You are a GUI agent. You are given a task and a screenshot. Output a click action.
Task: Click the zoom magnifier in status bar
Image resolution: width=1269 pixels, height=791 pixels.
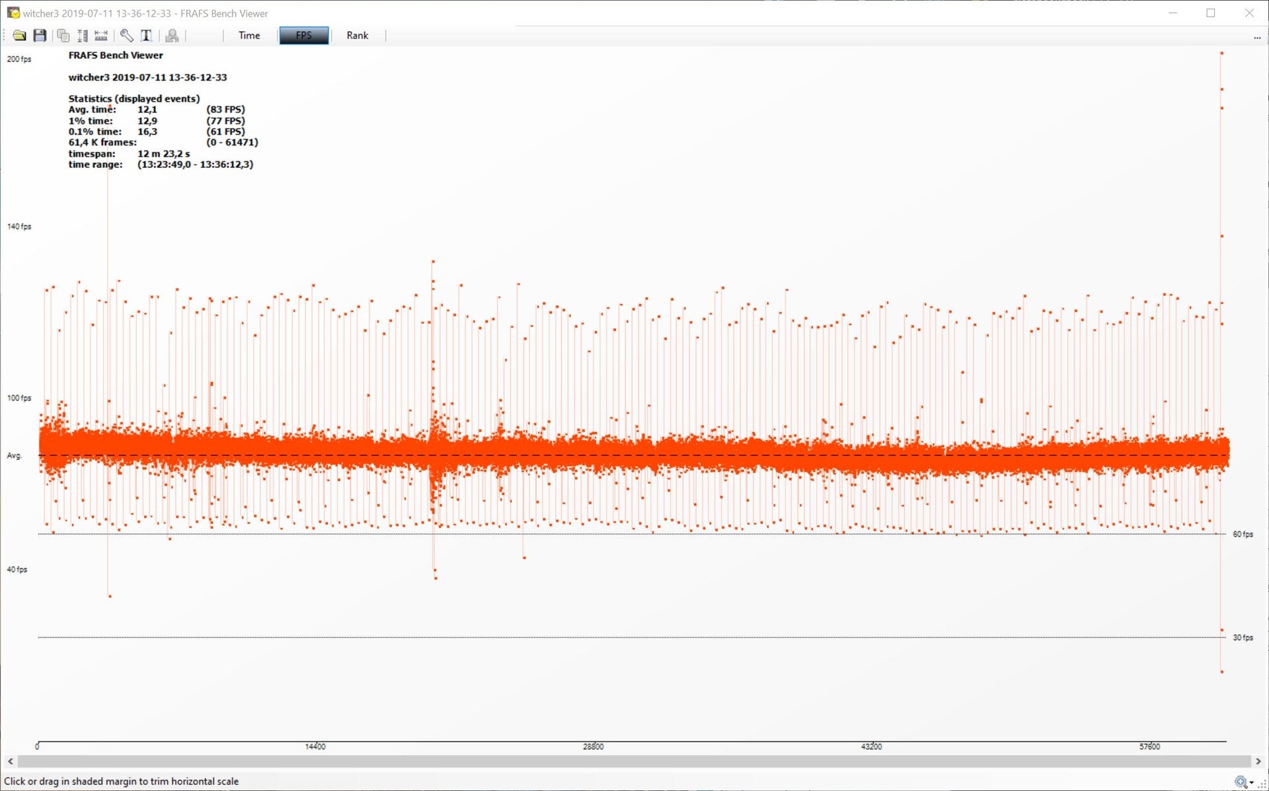click(1241, 782)
